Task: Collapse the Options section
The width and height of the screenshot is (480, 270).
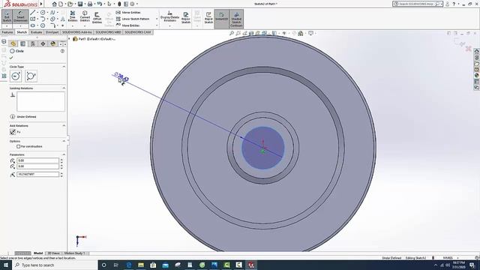Action: click(64, 141)
